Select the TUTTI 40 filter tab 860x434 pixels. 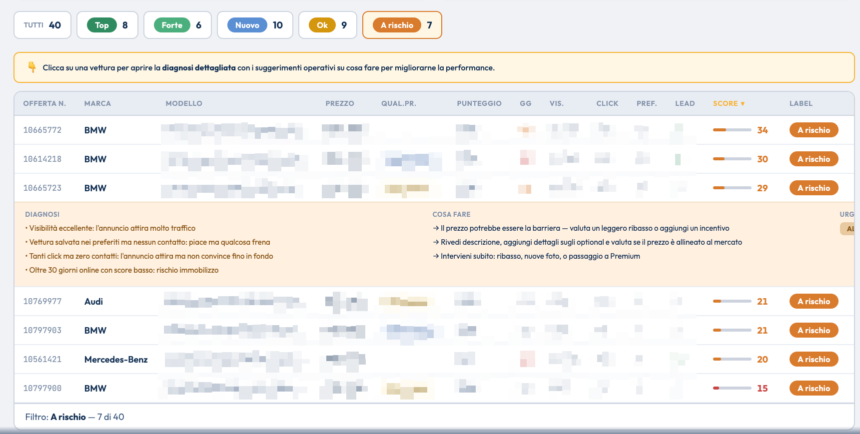[x=42, y=25]
